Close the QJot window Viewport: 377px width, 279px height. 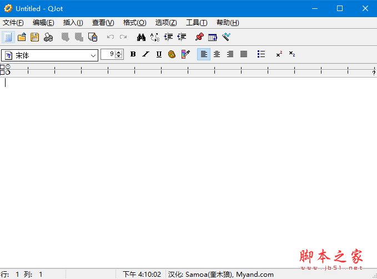pos(365,8)
